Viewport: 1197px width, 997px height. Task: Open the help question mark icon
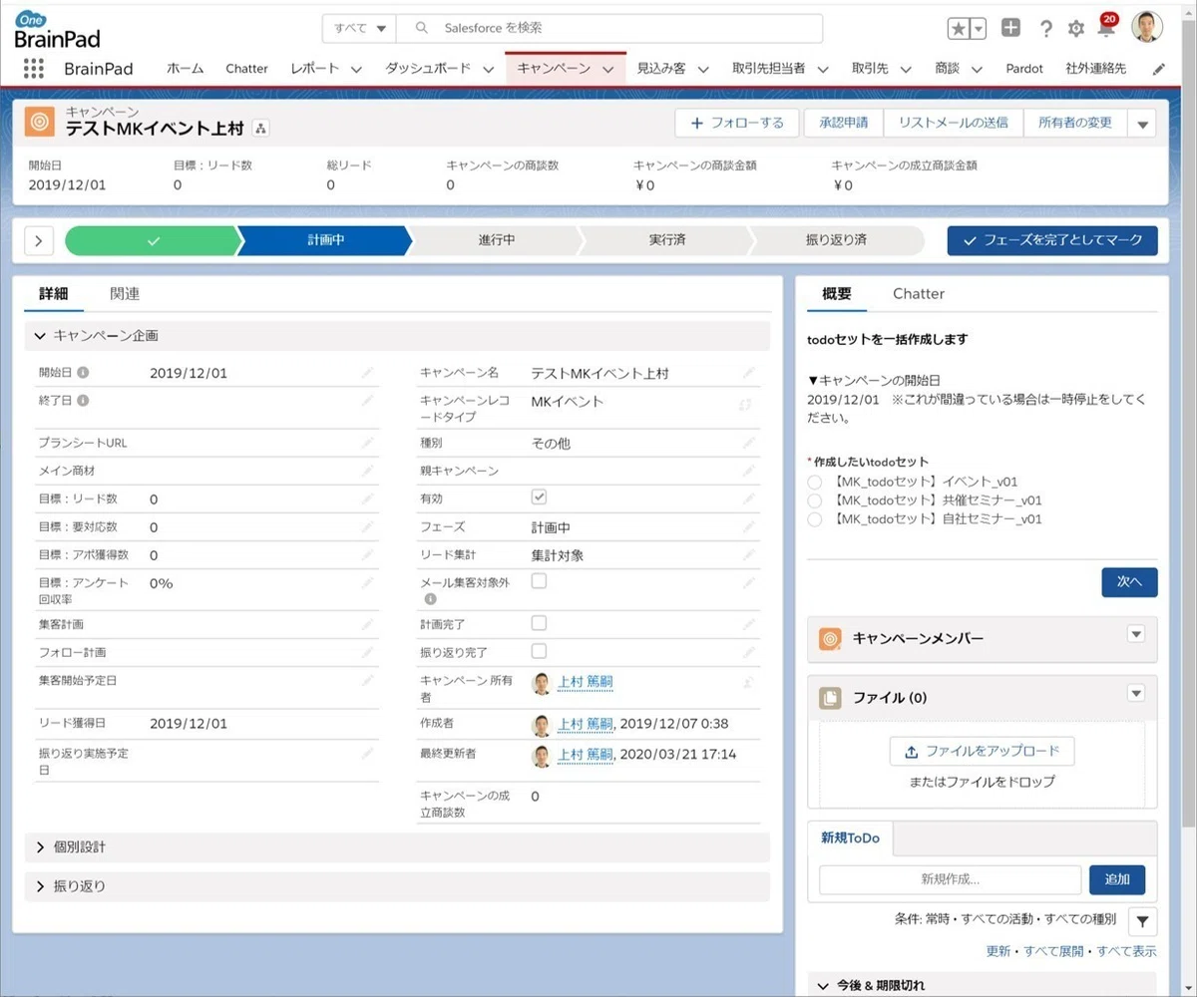tap(1044, 29)
